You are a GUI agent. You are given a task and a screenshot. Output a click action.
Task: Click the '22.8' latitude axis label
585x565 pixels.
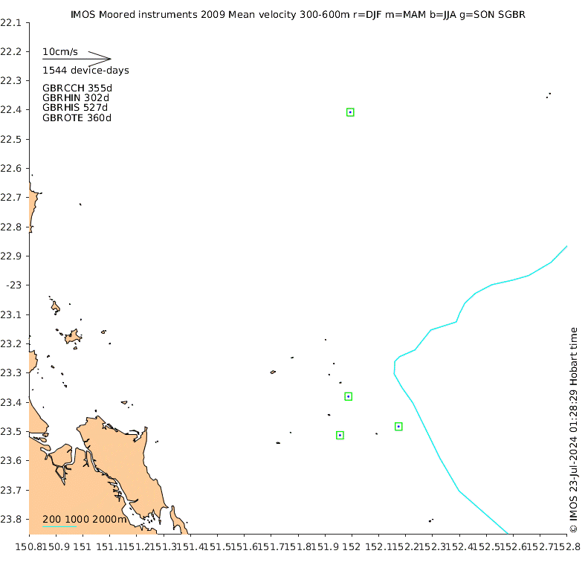point(11,227)
